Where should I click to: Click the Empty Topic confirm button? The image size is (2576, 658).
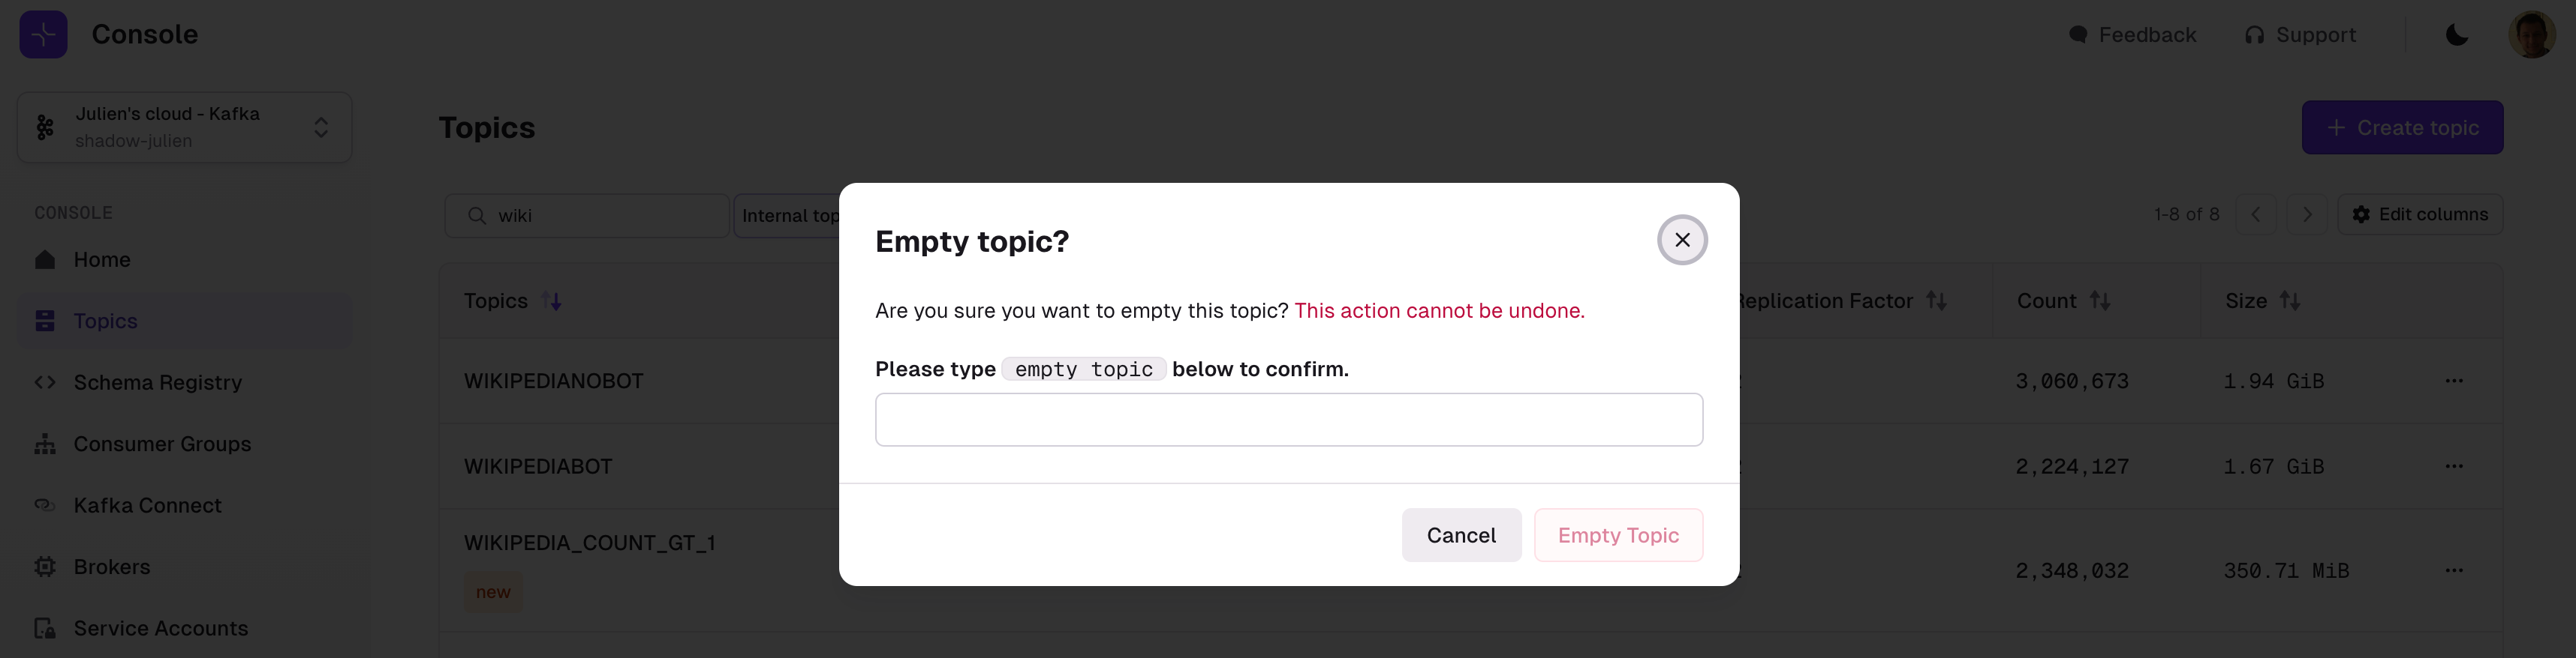(x=1618, y=535)
